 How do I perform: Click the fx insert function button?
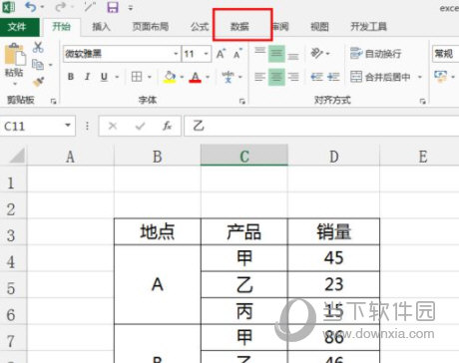tap(167, 126)
